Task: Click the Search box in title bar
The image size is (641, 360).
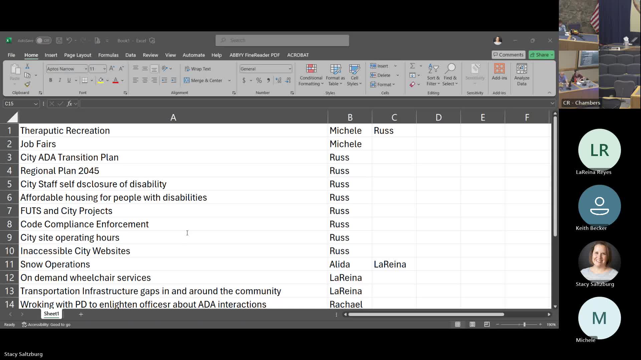Action: 282,40
